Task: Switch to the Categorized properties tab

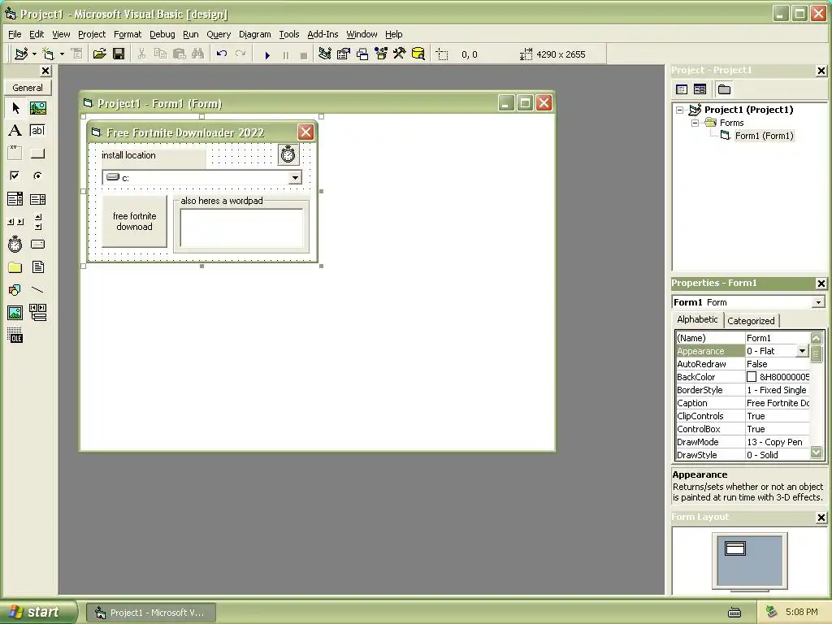Action: click(751, 320)
